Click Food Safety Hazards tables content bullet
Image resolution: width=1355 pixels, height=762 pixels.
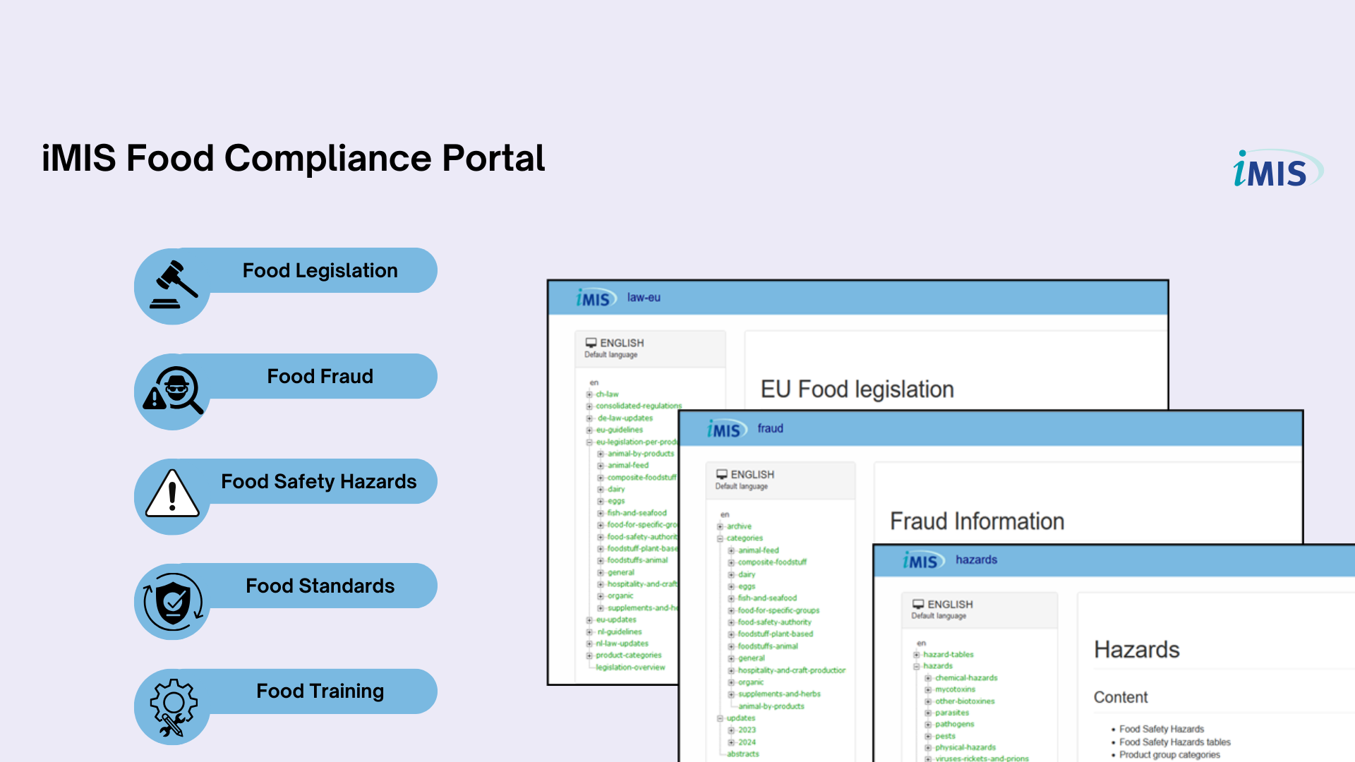(1175, 742)
